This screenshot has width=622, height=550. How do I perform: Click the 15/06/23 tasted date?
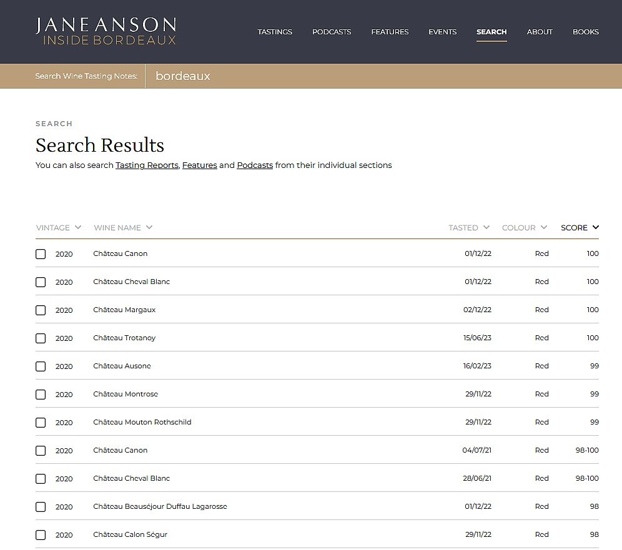coord(477,338)
